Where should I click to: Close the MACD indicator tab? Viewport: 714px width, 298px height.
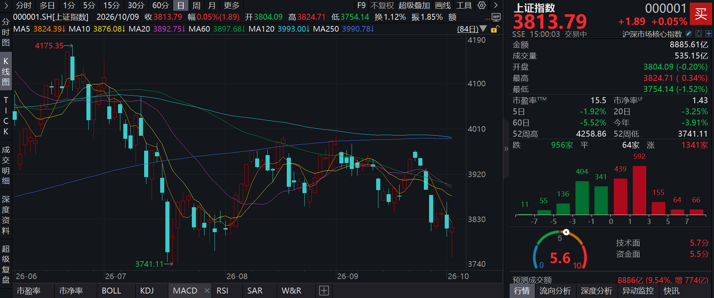click(x=207, y=291)
